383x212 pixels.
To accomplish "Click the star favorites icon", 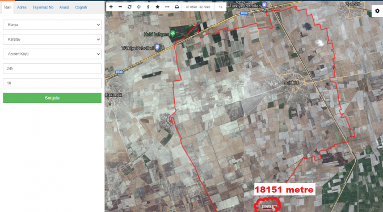I will (158, 7).
